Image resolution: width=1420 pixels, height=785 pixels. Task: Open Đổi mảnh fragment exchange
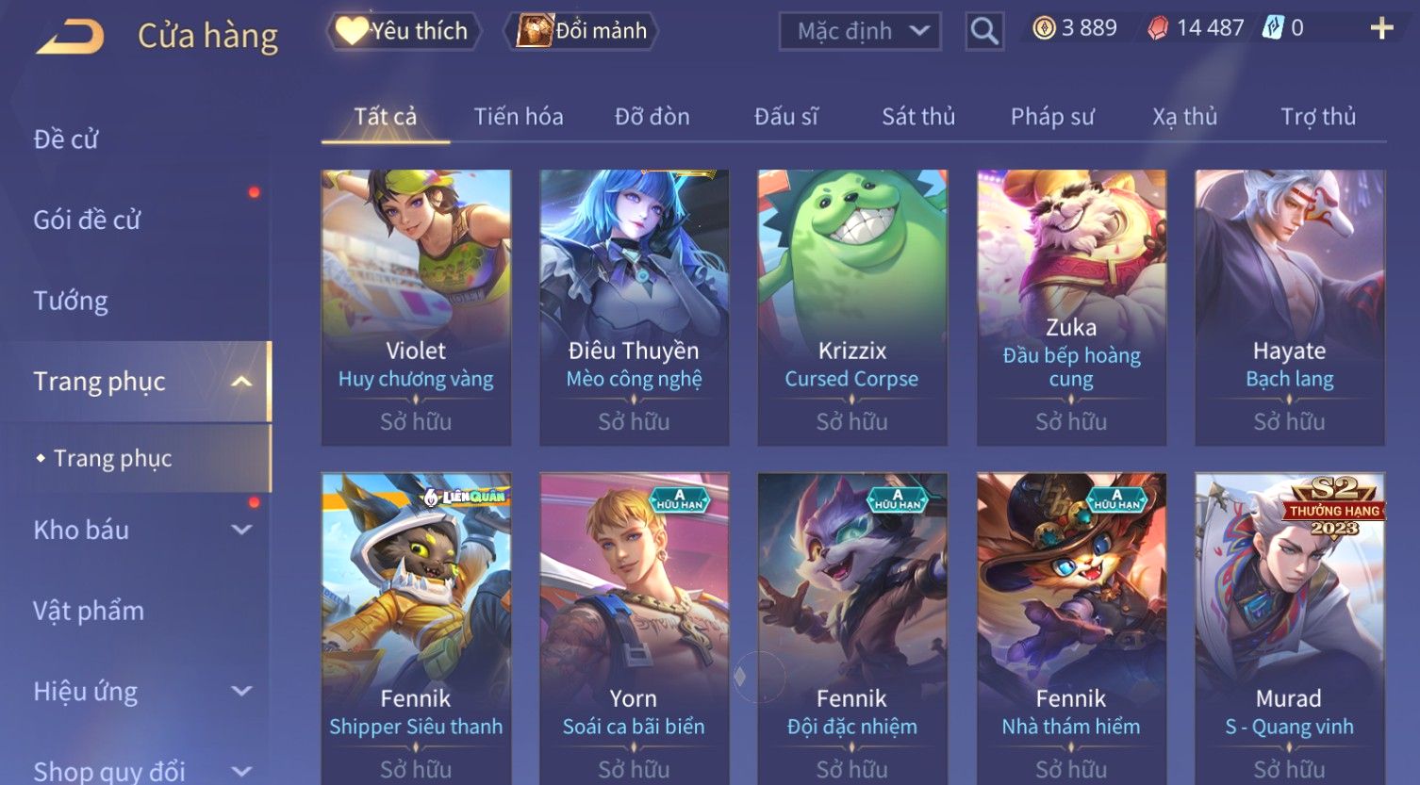pyautogui.click(x=581, y=31)
